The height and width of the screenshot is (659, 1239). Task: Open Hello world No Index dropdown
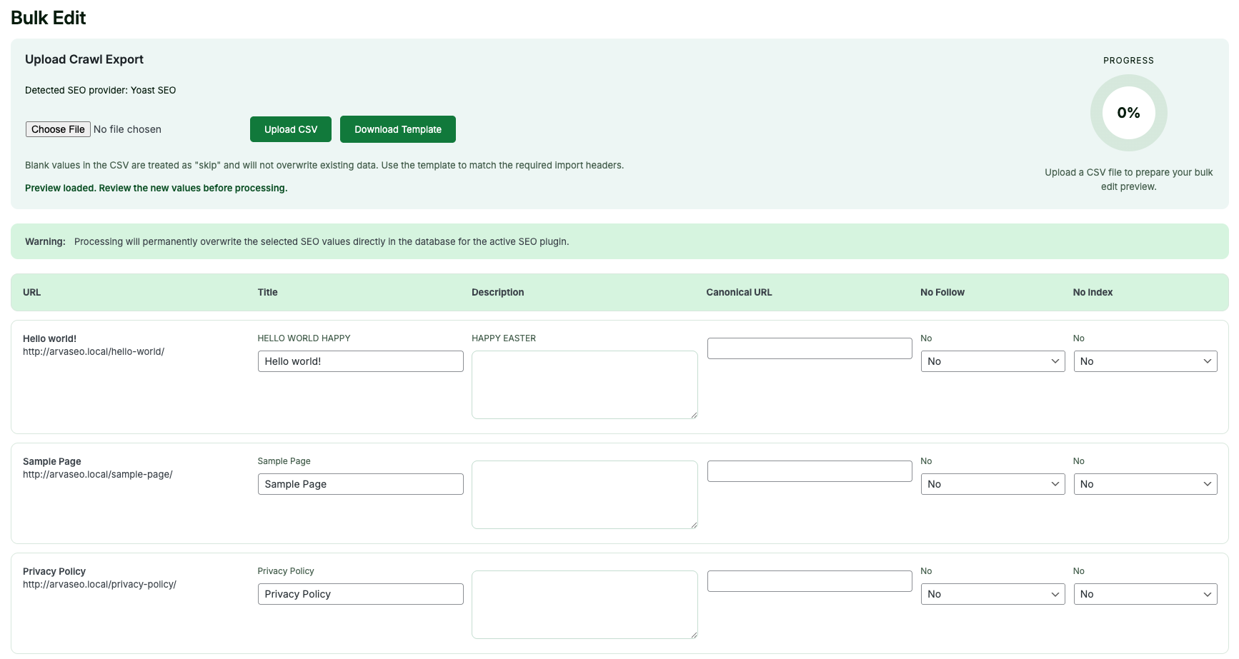click(1145, 361)
